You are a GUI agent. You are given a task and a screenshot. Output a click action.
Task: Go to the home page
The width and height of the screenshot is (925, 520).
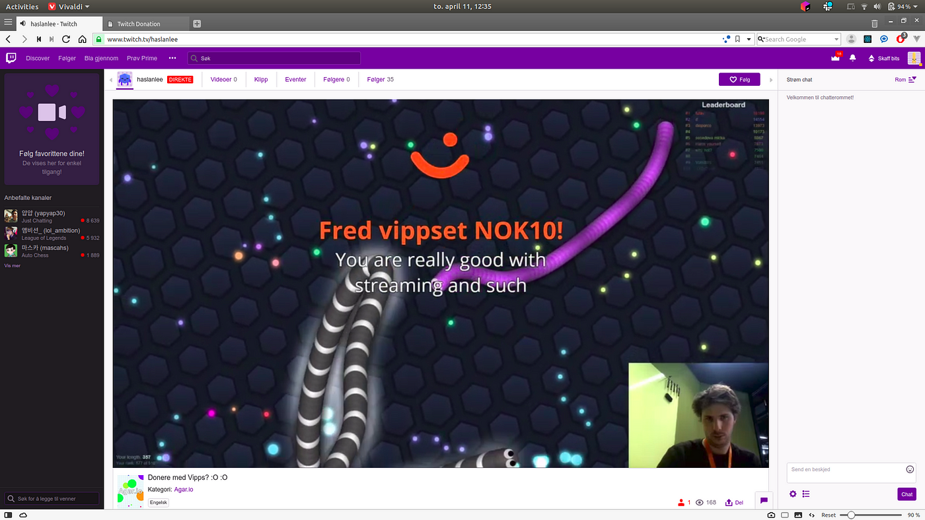click(x=82, y=39)
